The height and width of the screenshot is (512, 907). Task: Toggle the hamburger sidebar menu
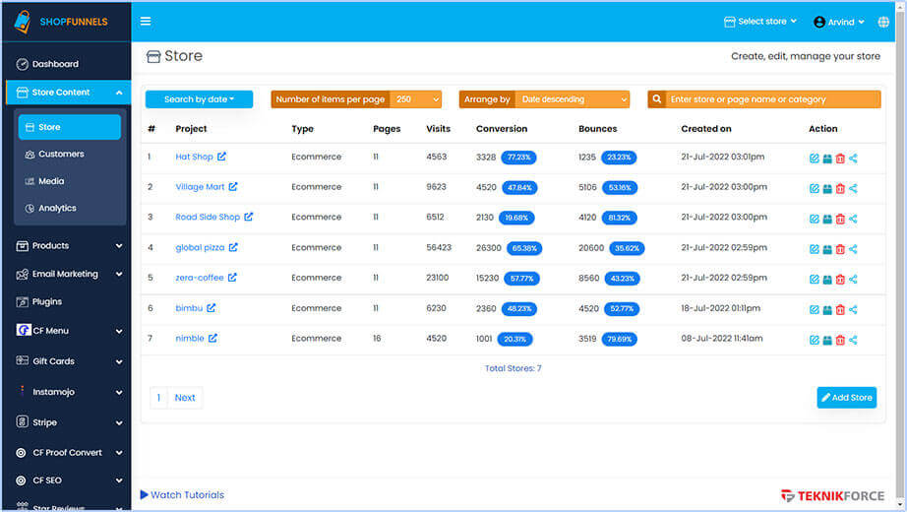pos(146,22)
